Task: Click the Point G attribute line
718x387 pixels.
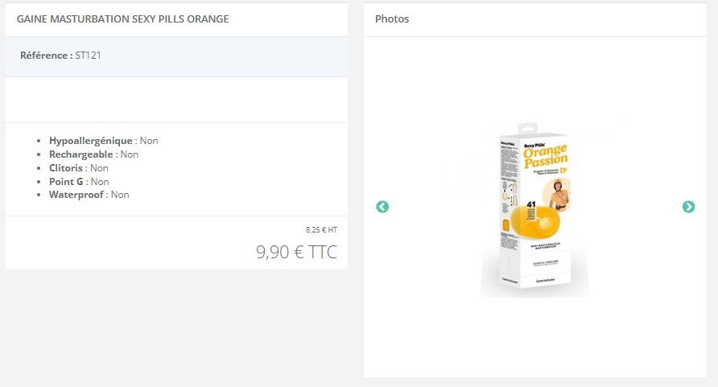Action: click(x=79, y=182)
